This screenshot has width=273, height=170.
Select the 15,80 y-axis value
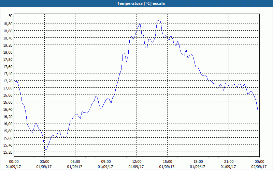coord(8,131)
